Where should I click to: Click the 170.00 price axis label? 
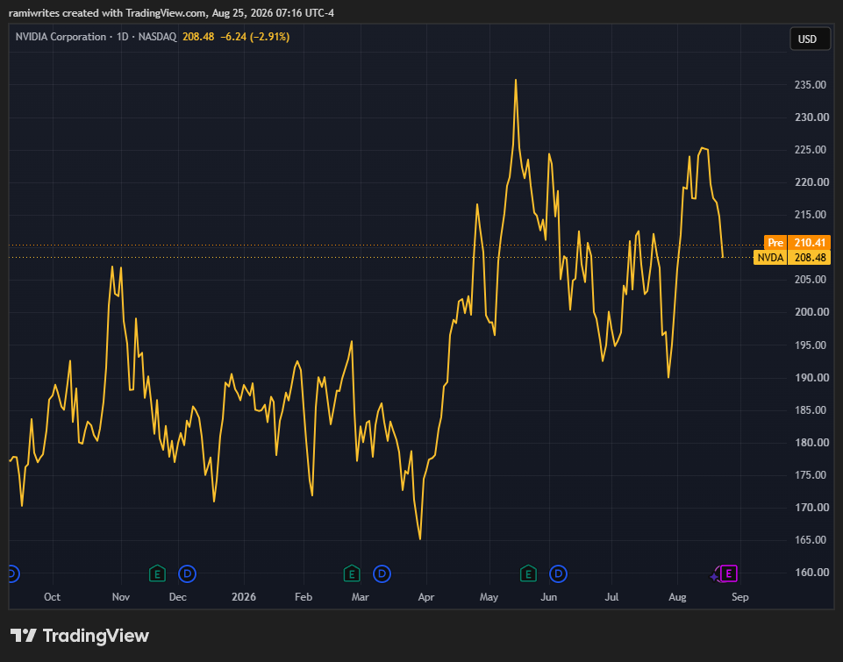811,508
